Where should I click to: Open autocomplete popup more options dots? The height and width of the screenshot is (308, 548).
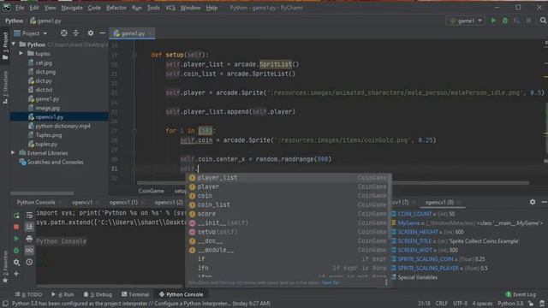click(386, 282)
